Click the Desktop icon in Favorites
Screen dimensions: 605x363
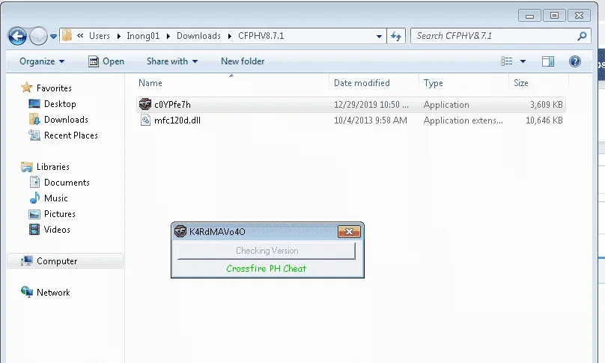tap(34, 104)
